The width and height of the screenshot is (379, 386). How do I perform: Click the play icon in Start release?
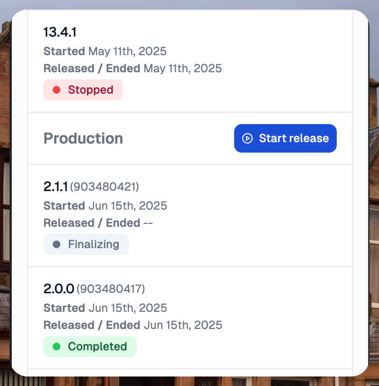(247, 138)
